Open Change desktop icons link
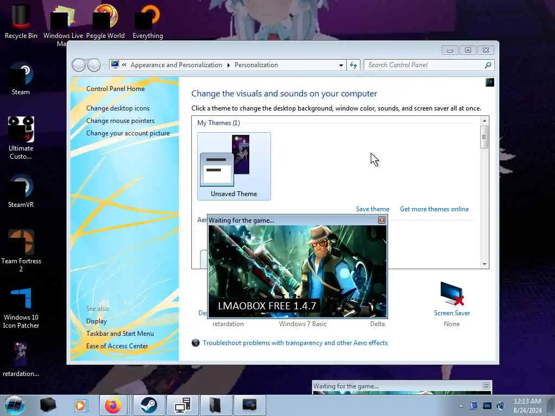Viewport: 555px width, 416px height. tap(118, 108)
